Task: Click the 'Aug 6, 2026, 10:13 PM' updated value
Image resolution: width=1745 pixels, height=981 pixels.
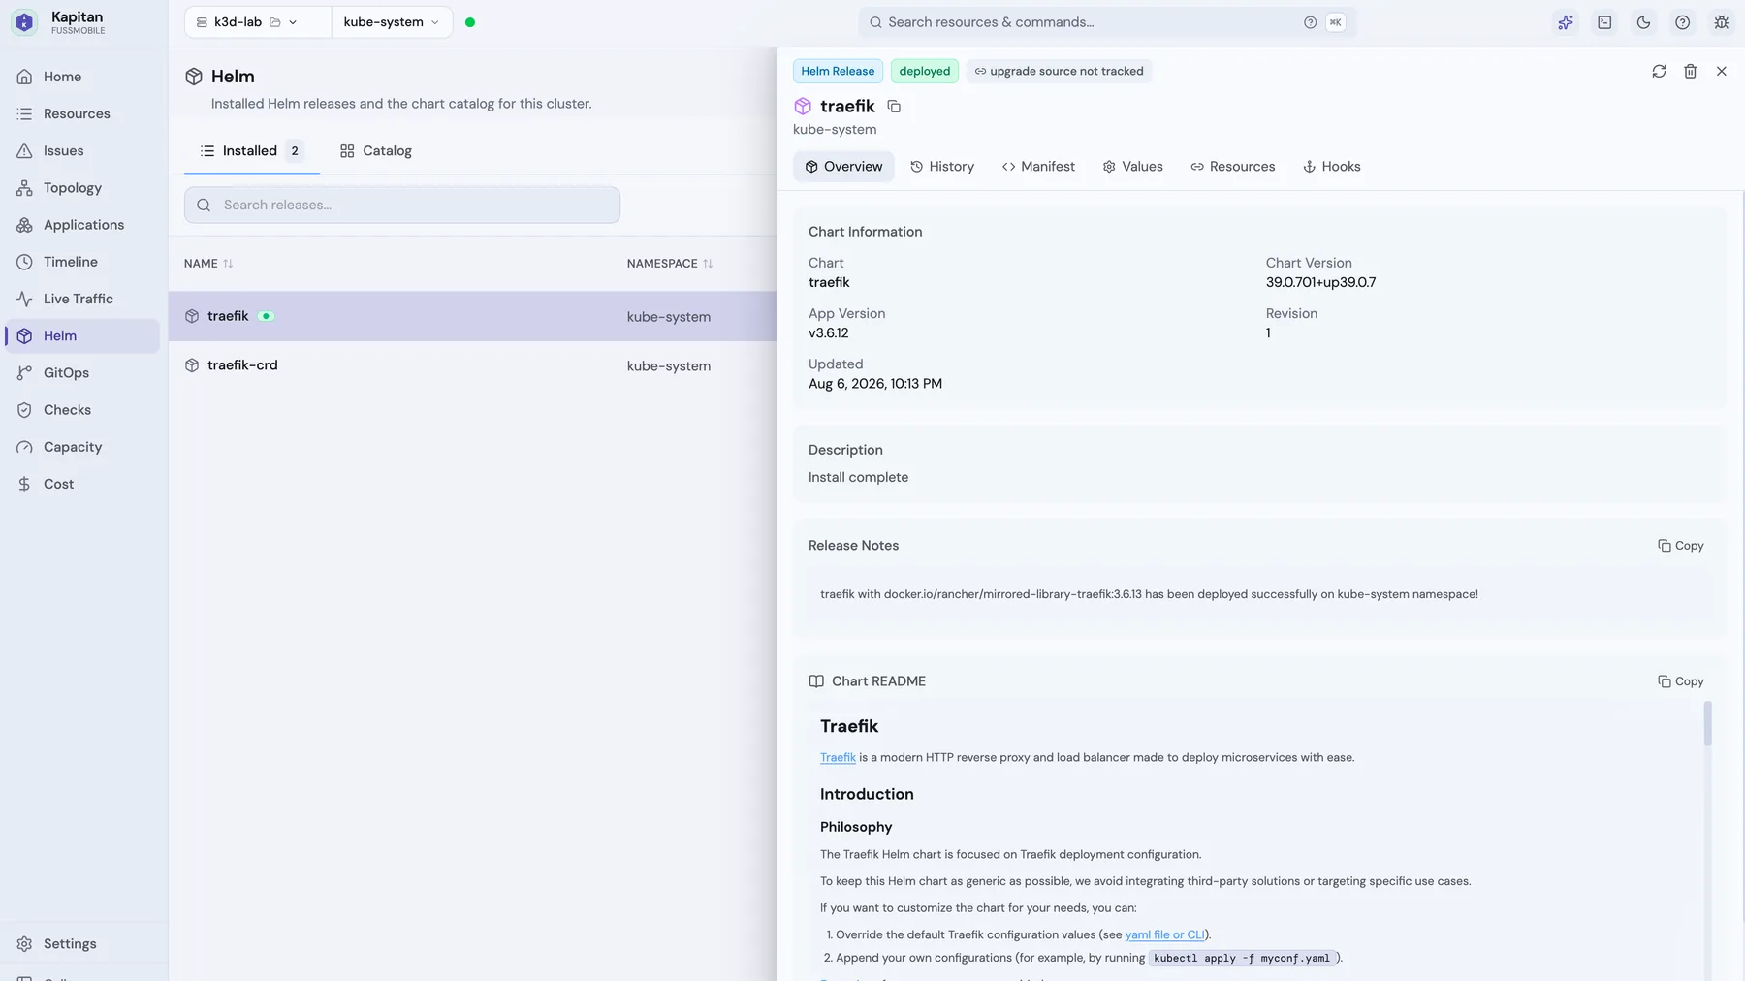Action: [x=875, y=384]
